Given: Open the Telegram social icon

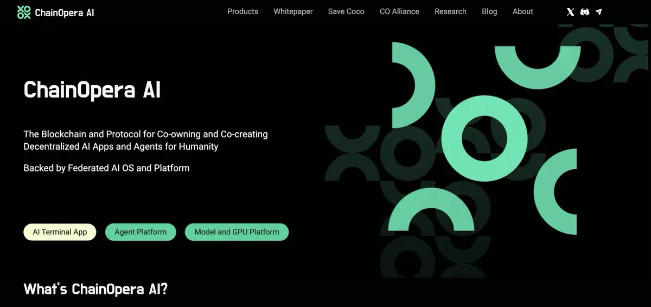Looking at the screenshot, I should pos(599,12).
